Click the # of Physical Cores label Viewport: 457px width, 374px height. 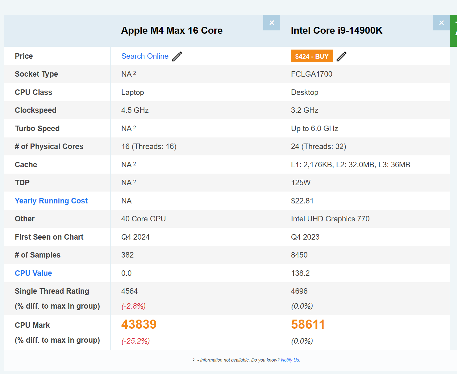click(49, 147)
